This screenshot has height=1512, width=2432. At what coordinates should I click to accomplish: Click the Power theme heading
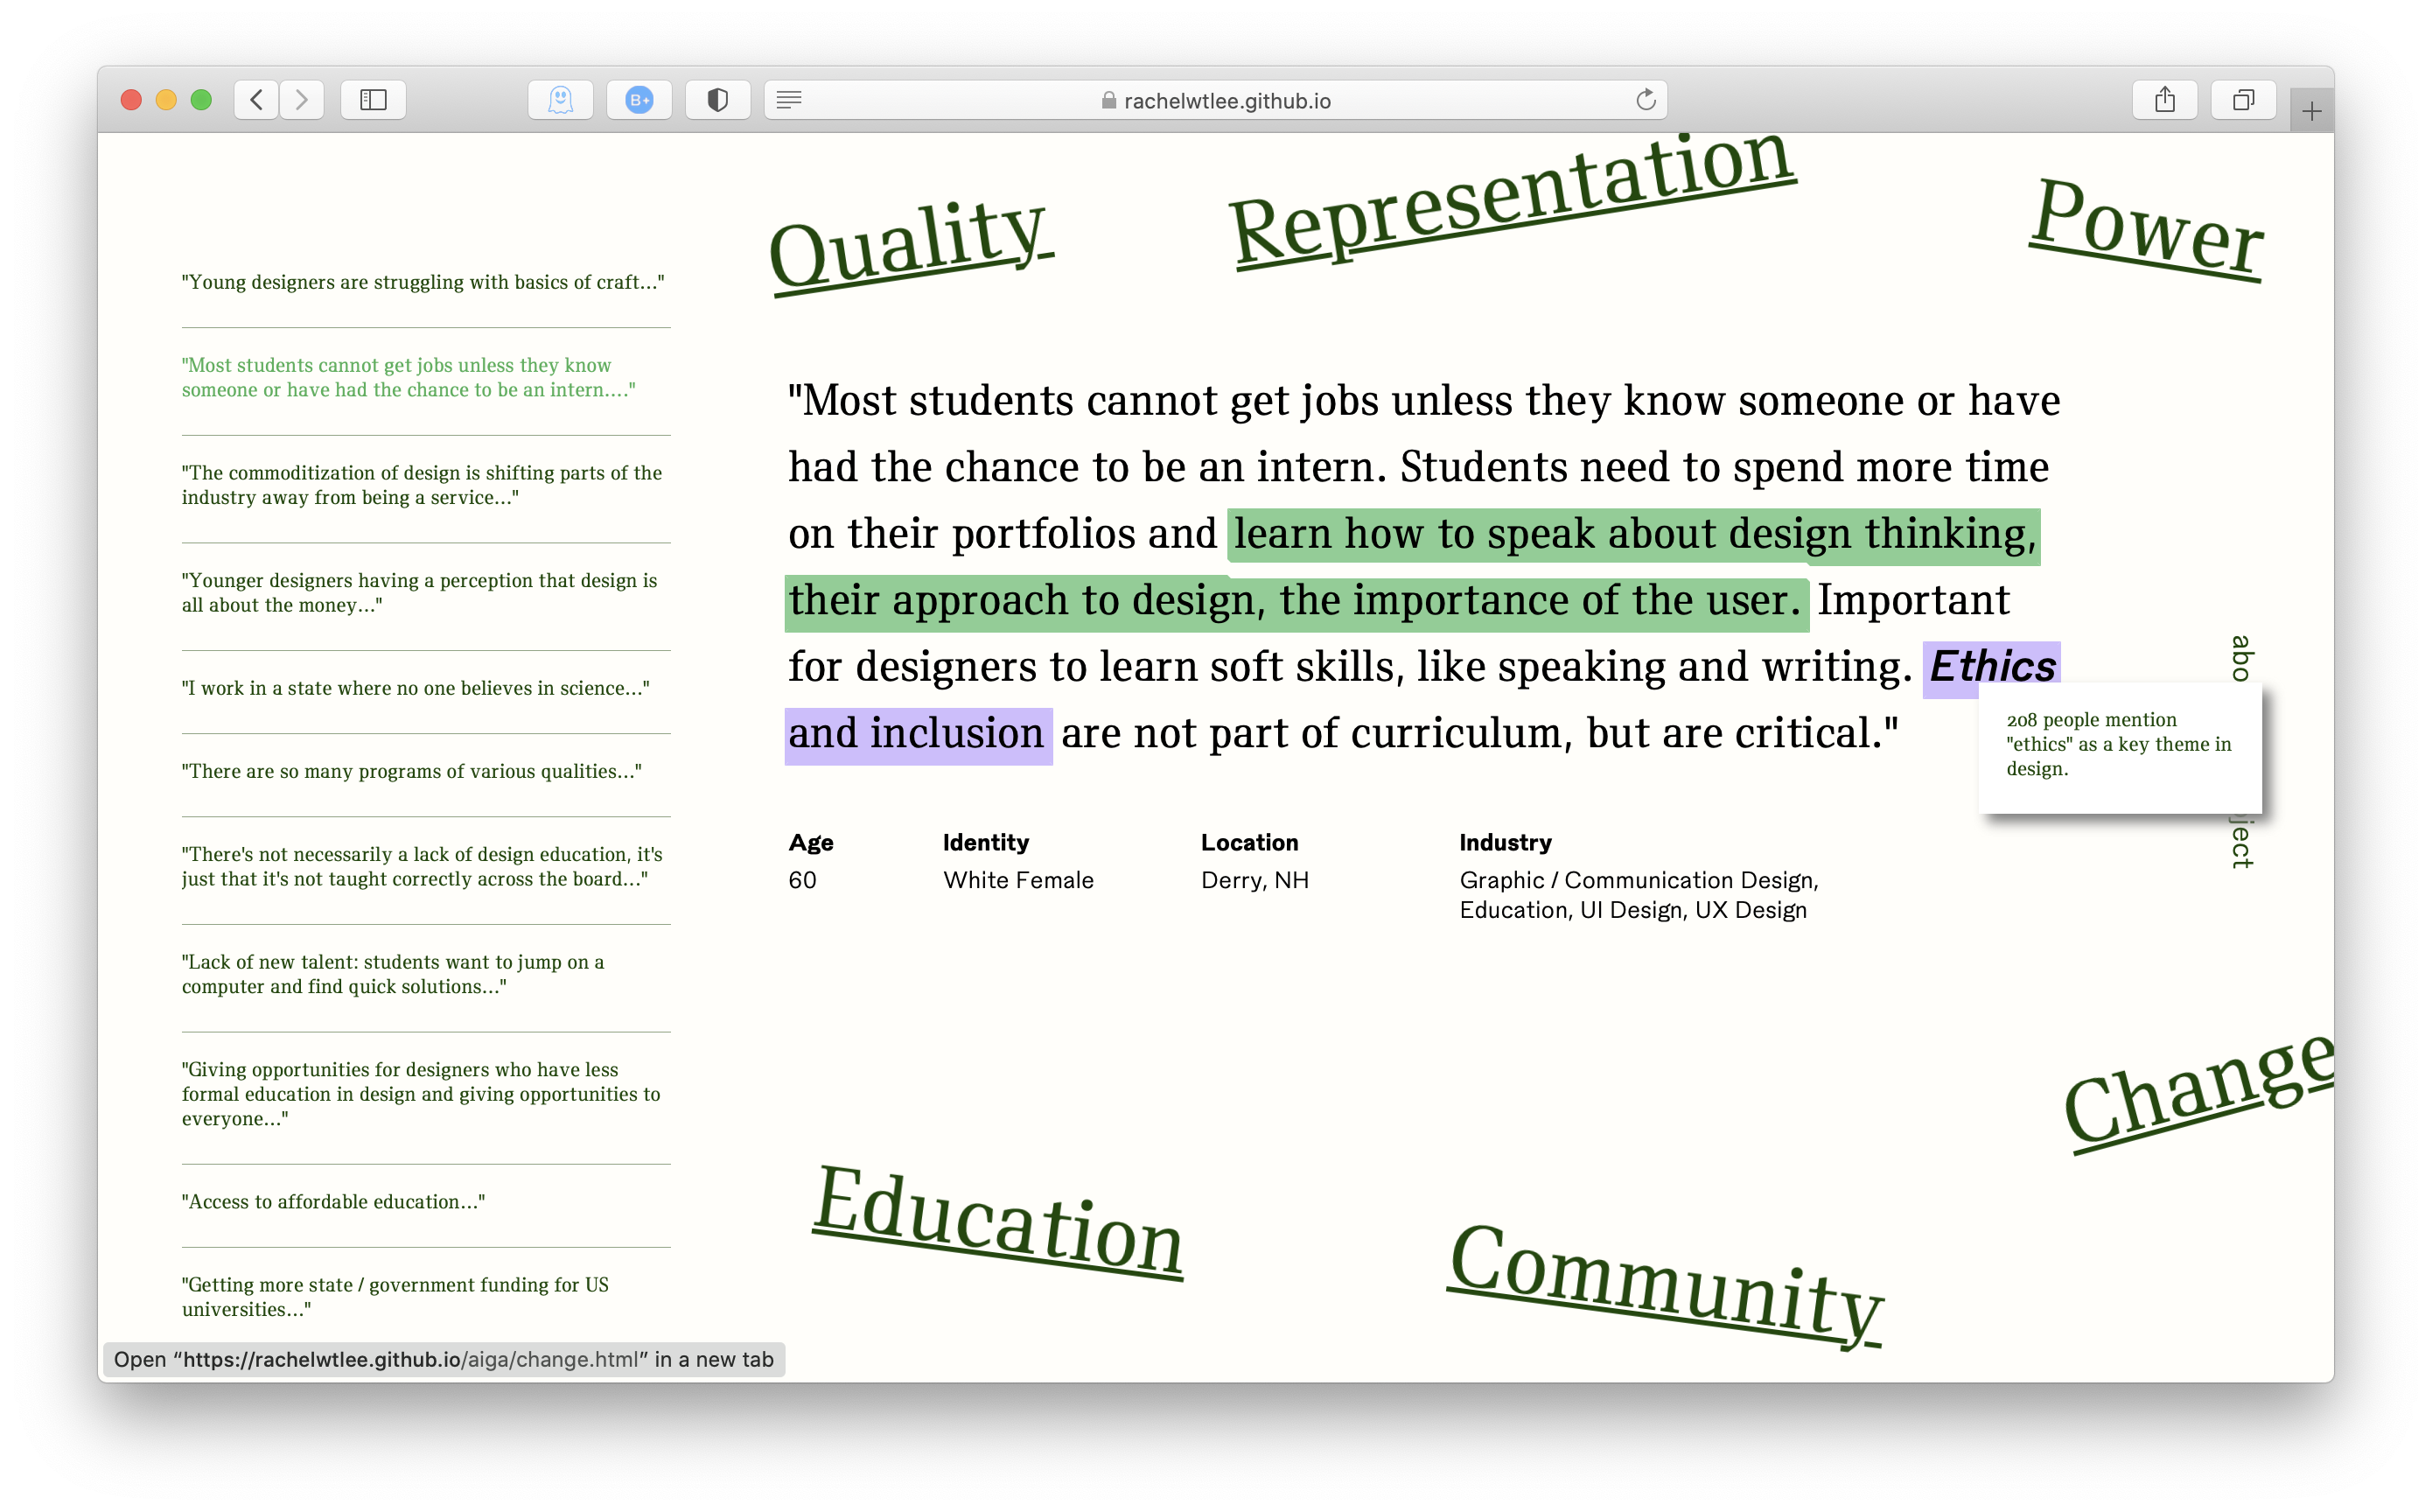[x=2146, y=229]
